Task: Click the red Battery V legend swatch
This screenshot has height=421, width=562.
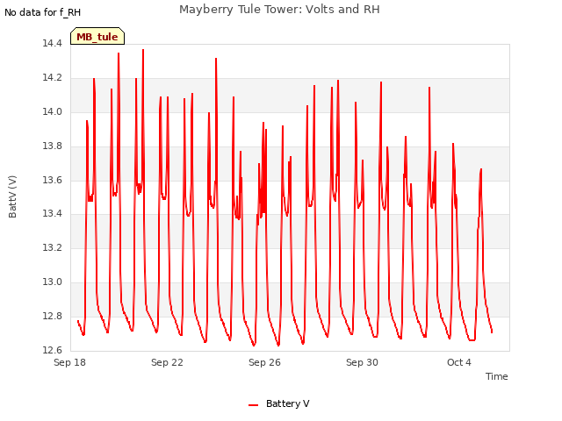Action: (x=254, y=405)
